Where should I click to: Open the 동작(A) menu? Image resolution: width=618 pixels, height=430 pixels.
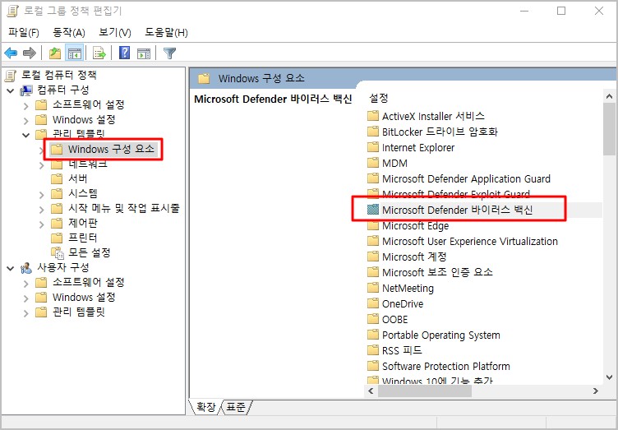(69, 32)
